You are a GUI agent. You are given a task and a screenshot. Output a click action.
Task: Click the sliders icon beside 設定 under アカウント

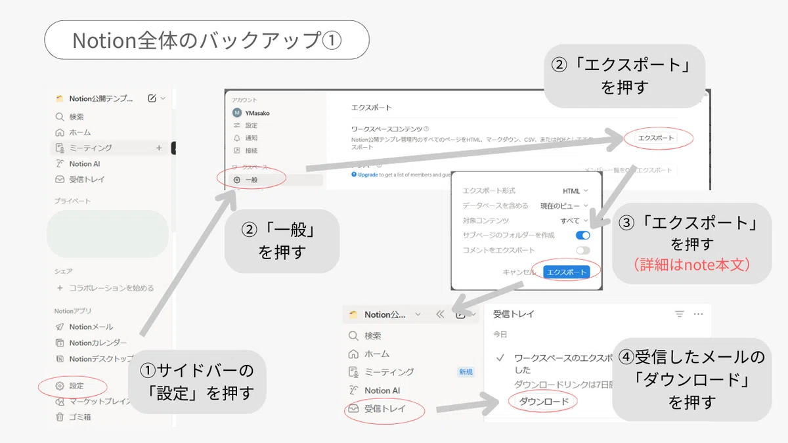tap(237, 125)
